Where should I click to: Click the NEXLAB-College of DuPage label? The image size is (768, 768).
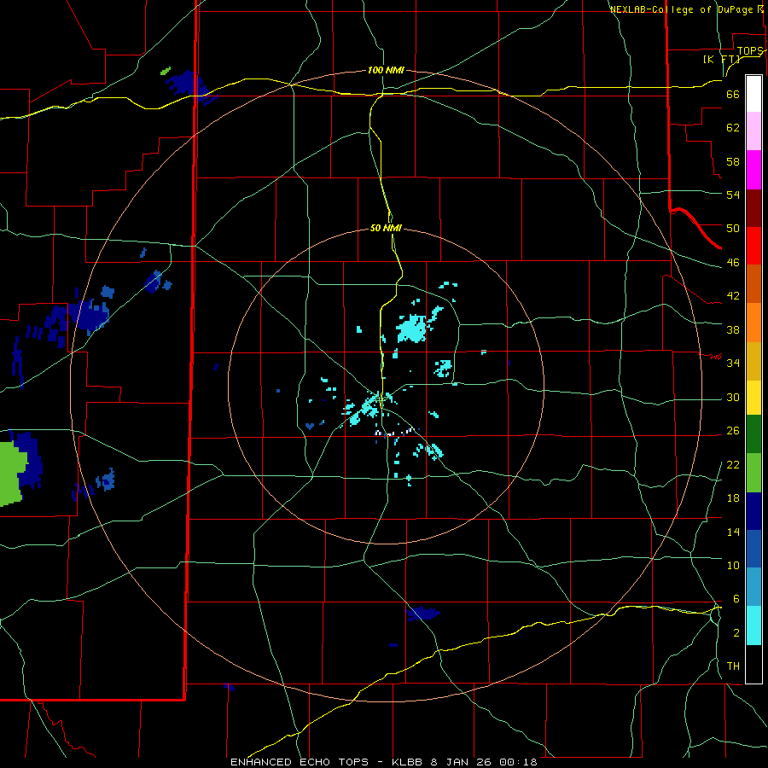pos(684,9)
